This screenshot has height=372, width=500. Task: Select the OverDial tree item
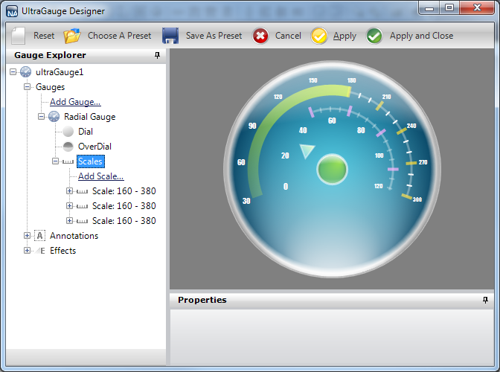point(94,147)
